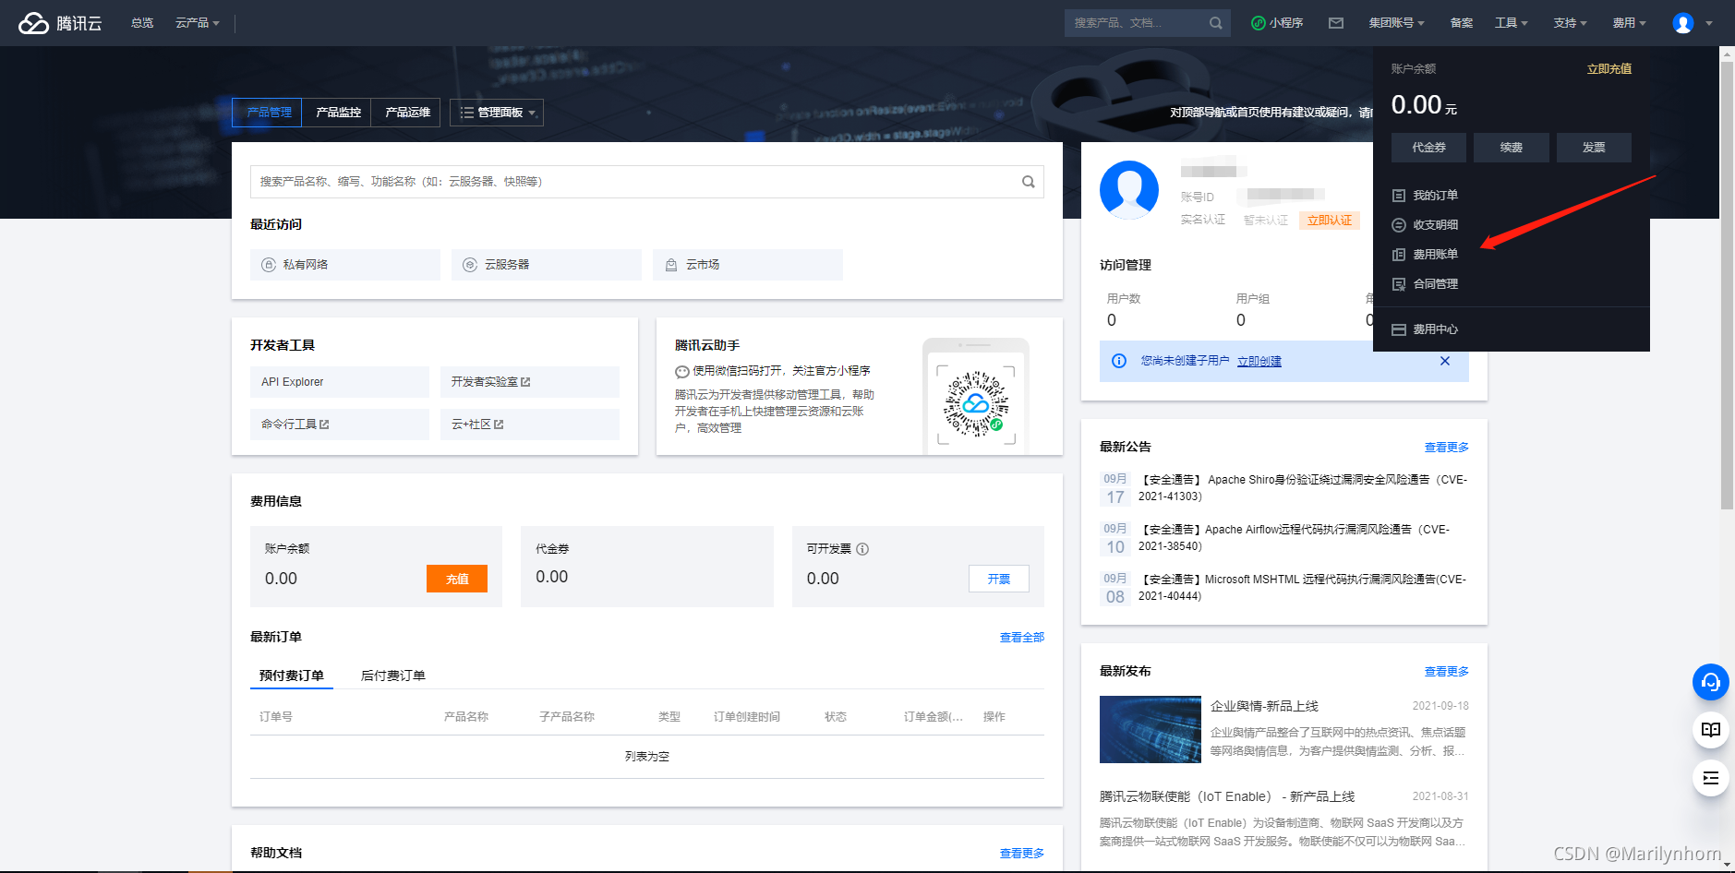
Task: Open 私有网络 recent visit item
Action: pos(345,265)
